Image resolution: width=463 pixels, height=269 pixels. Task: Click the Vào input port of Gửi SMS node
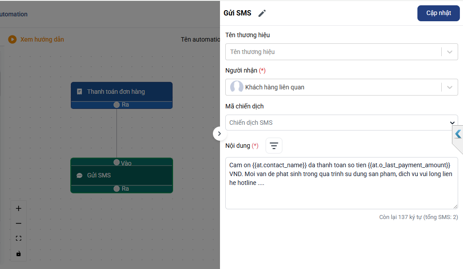point(117,162)
